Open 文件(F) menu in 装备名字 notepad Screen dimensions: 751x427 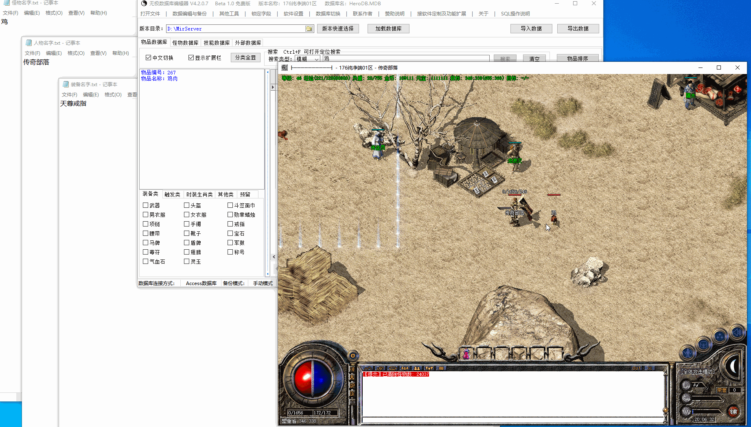69,95
